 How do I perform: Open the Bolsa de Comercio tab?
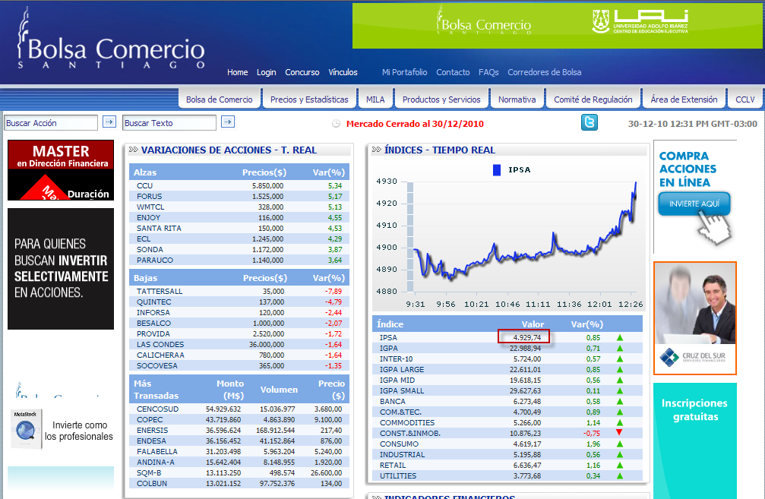[219, 99]
